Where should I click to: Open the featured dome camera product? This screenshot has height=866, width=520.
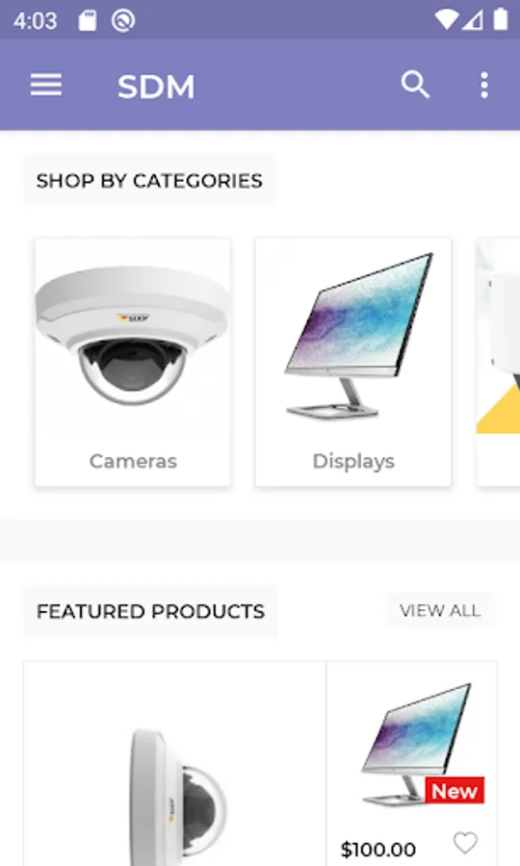[174, 764]
